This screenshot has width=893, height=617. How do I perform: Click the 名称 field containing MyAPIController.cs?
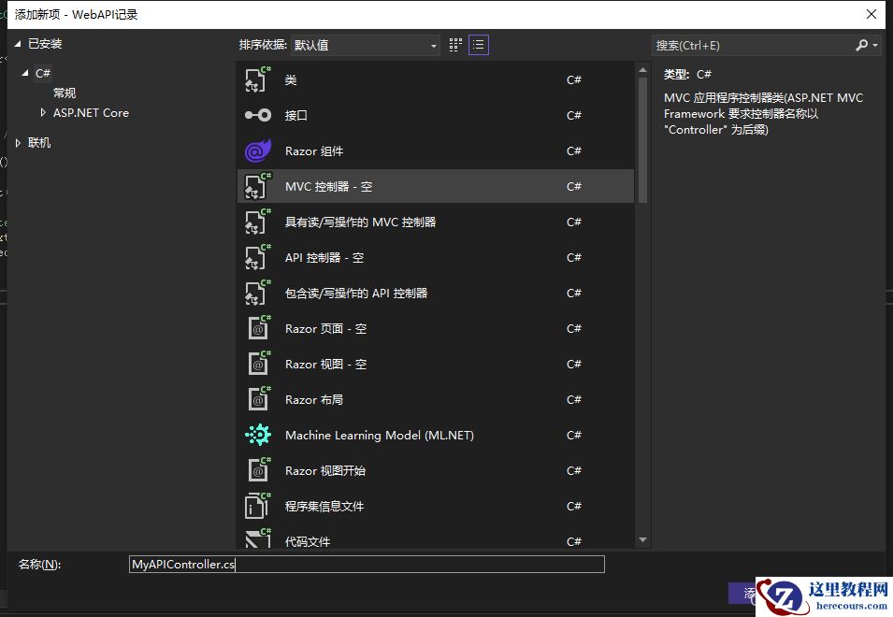[365, 564]
